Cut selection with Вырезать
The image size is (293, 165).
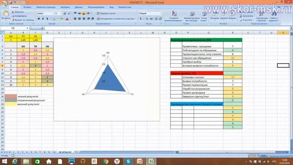(18, 12)
